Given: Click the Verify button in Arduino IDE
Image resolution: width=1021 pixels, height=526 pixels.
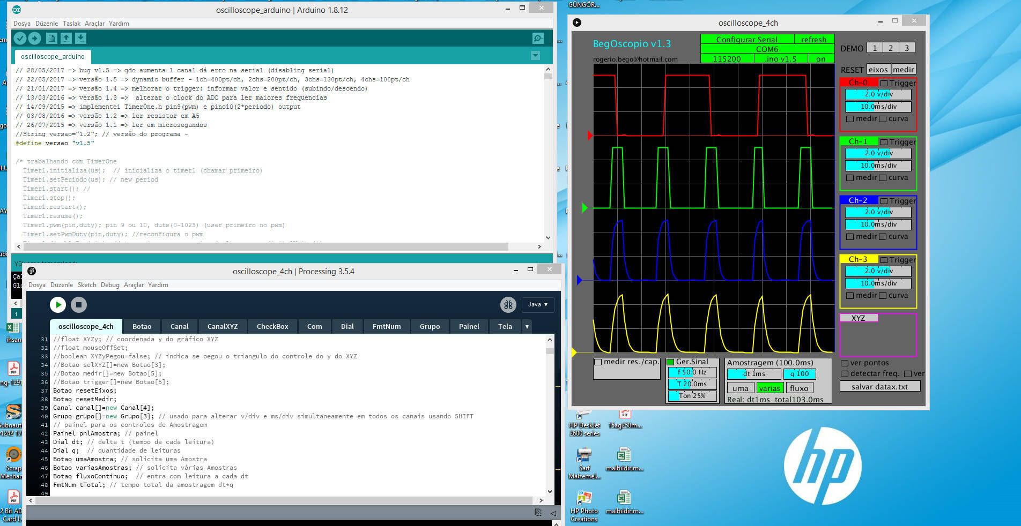Looking at the screenshot, I should pyautogui.click(x=20, y=38).
